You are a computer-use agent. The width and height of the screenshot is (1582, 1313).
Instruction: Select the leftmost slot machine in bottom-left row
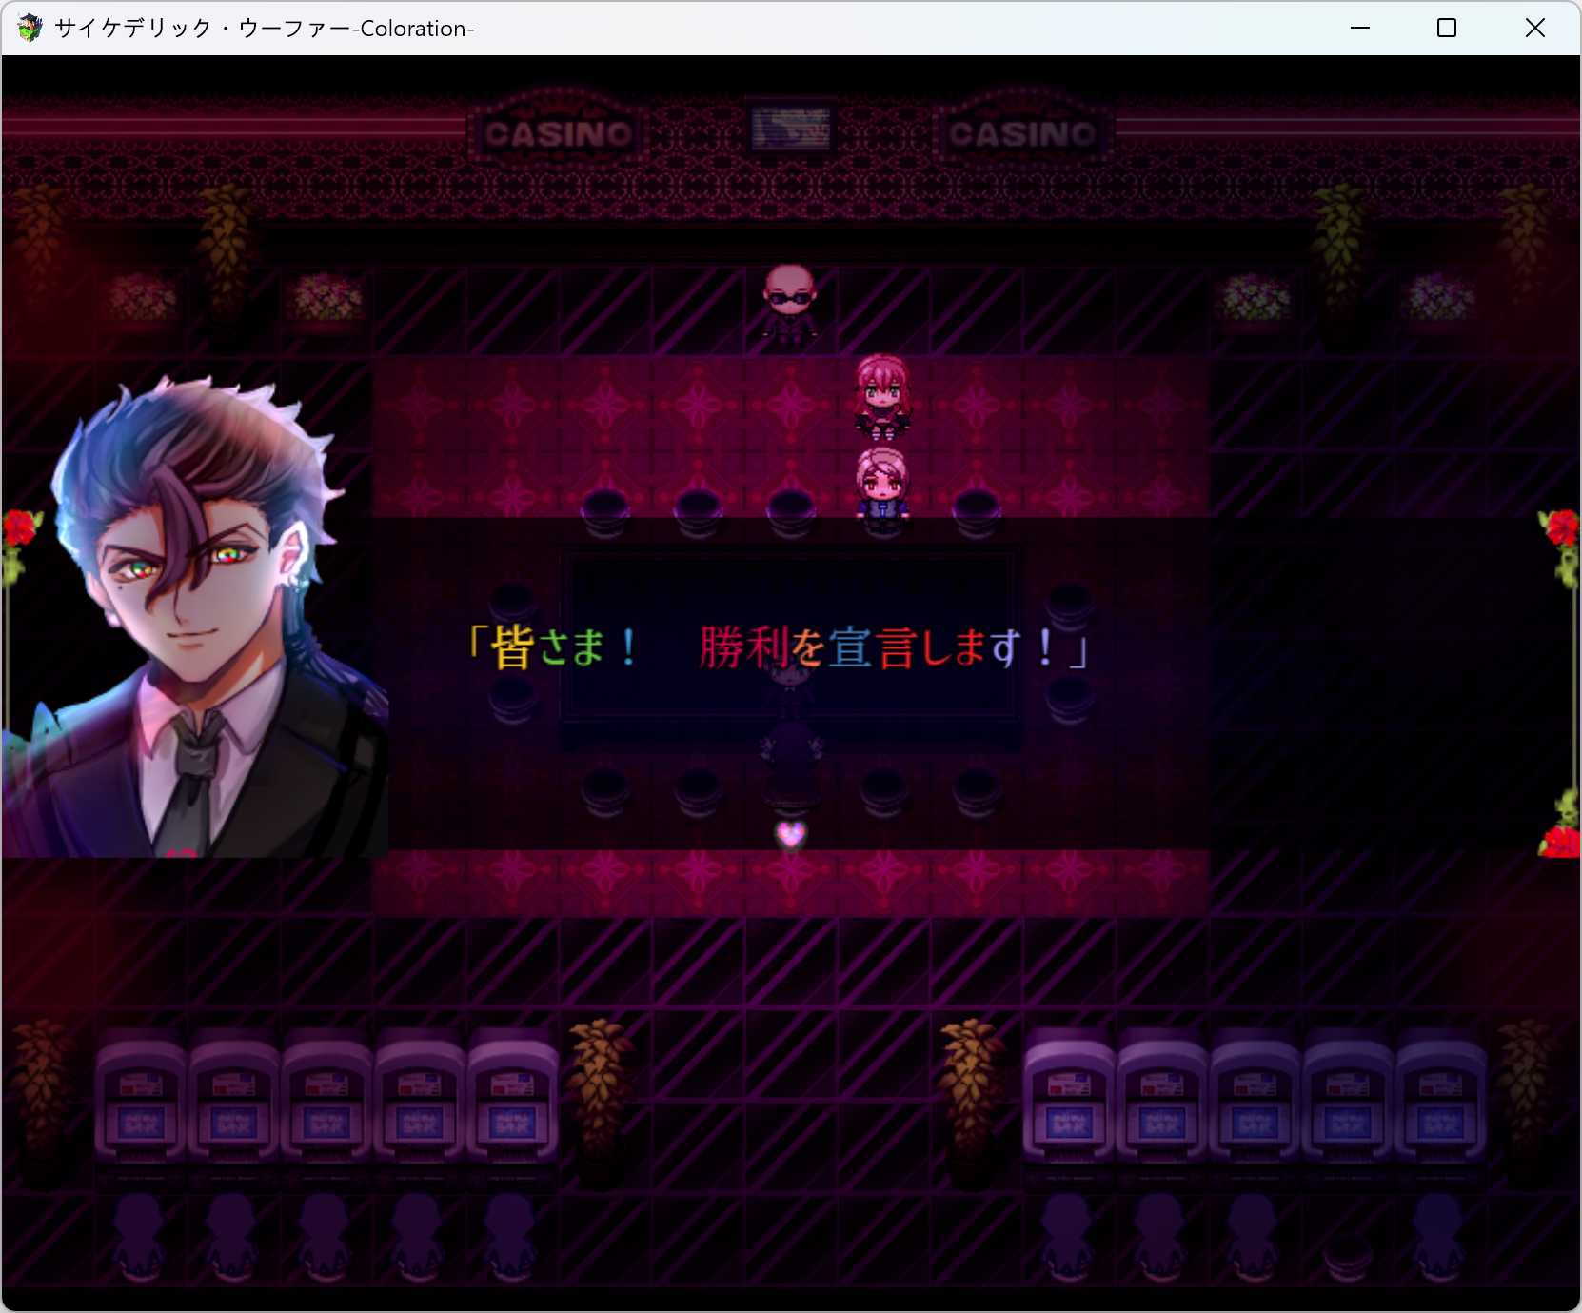(x=141, y=1100)
